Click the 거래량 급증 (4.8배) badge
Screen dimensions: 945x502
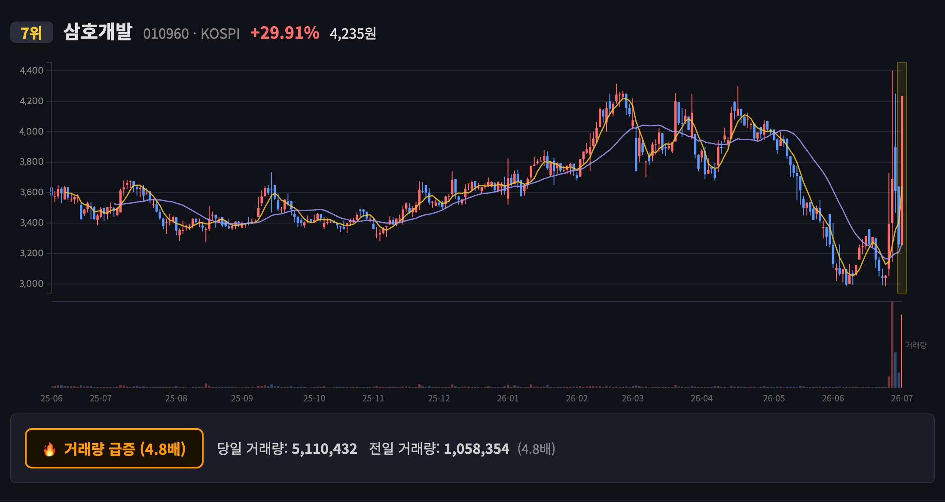[x=114, y=448]
